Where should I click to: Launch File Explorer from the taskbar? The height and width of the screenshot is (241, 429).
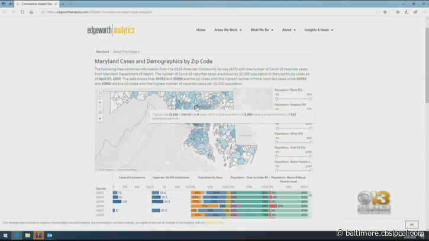coord(28,235)
